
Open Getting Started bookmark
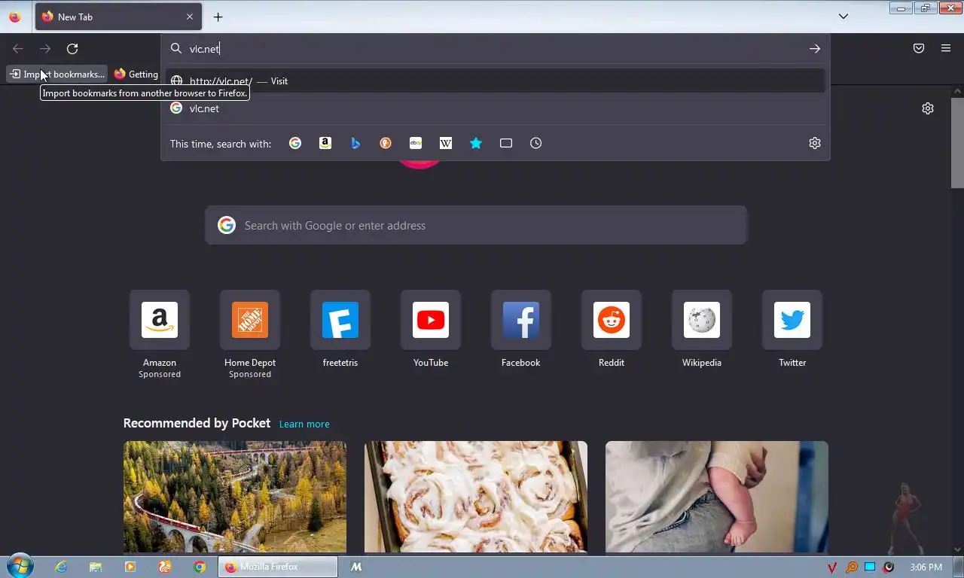pos(136,74)
